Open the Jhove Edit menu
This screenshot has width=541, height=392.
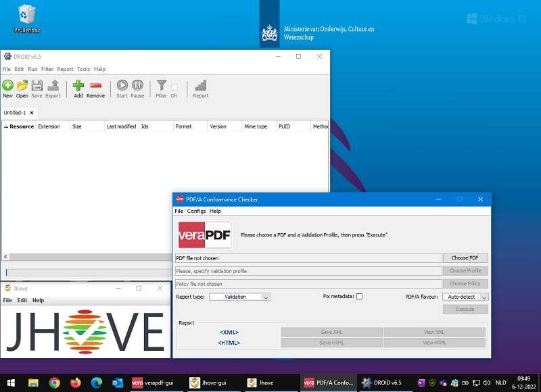[x=22, y=300]
